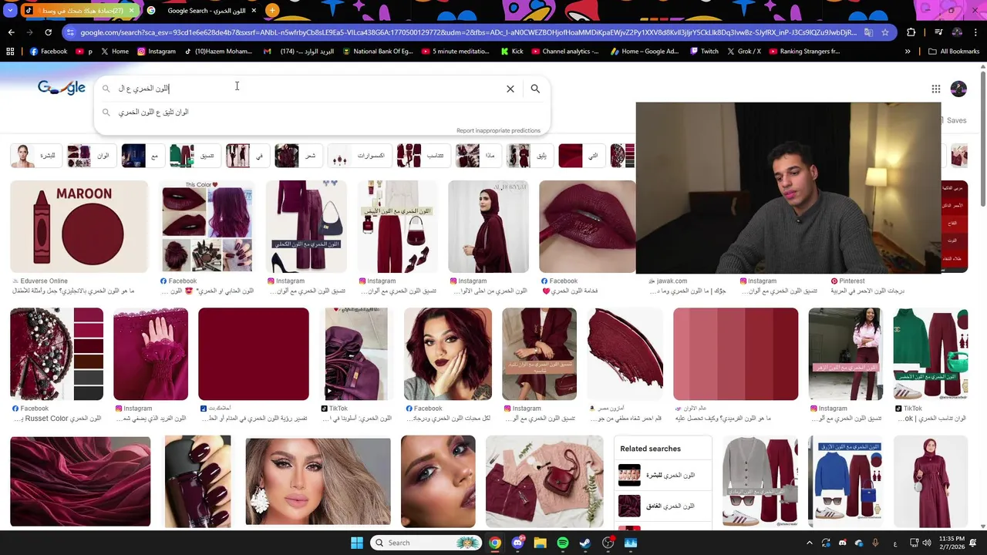The width and height of the screenshot is (987, 555).
Task: Open the Twitch bookmark
Action: click(704, 52)
